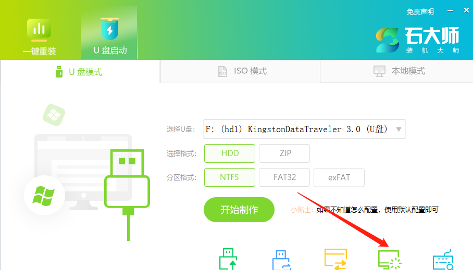The image size is (473, 270).
Task: Open the U 盘启动 section
Action: coord(109,33)
